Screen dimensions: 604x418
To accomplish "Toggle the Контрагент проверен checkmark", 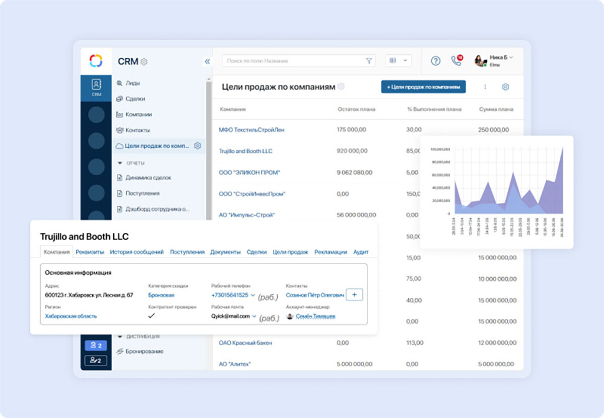I will [x=152, y=316].
